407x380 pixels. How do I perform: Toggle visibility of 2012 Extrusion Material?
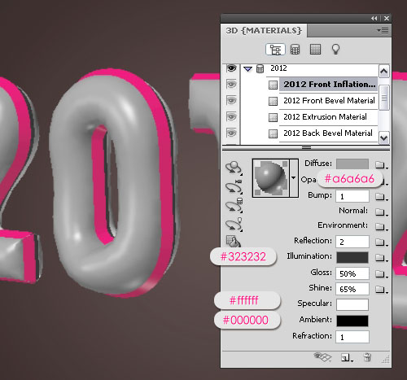click(231, 117)
